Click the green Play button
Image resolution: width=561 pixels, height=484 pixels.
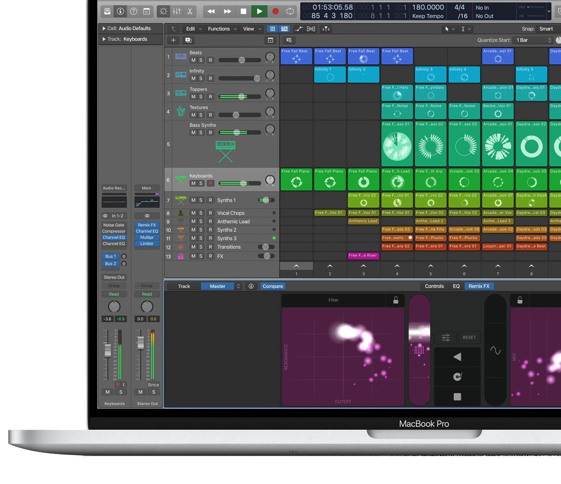(259, 11)
